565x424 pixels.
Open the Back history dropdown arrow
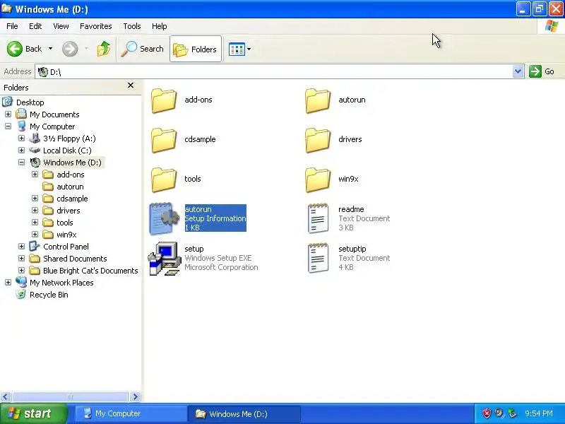(50, 49)
